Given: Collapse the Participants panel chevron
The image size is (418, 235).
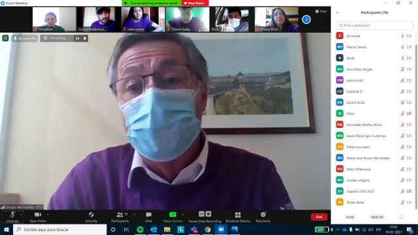Looking at the screenshot, I should [338, 12].
